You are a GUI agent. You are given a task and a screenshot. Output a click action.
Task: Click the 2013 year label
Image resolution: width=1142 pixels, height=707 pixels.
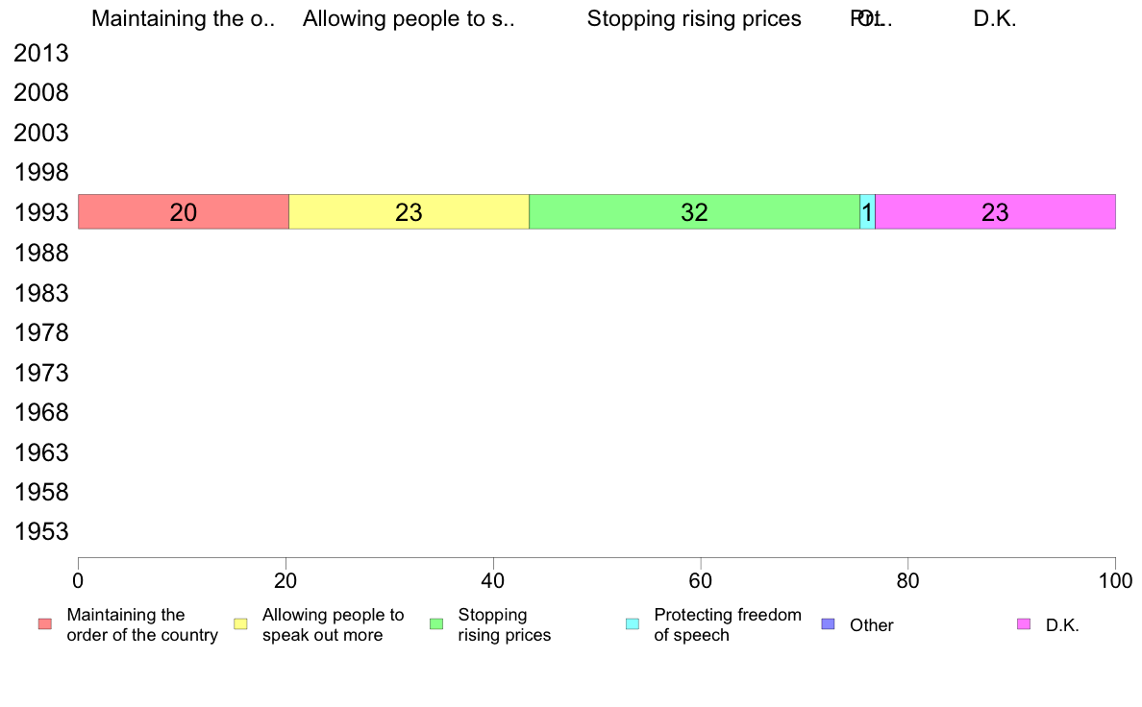(x=41, y=53)
